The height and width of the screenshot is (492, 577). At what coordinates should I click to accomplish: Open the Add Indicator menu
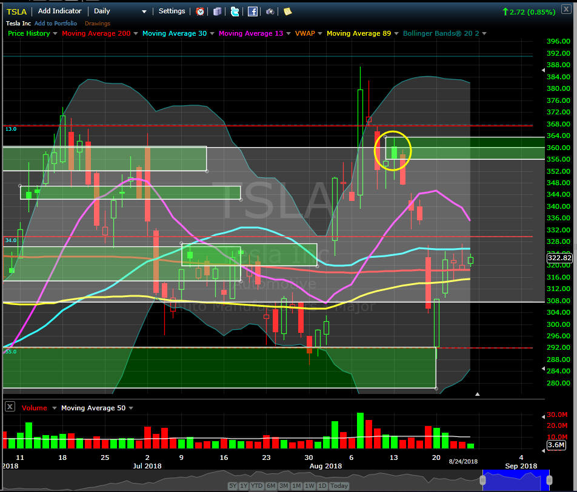(59, 11)
